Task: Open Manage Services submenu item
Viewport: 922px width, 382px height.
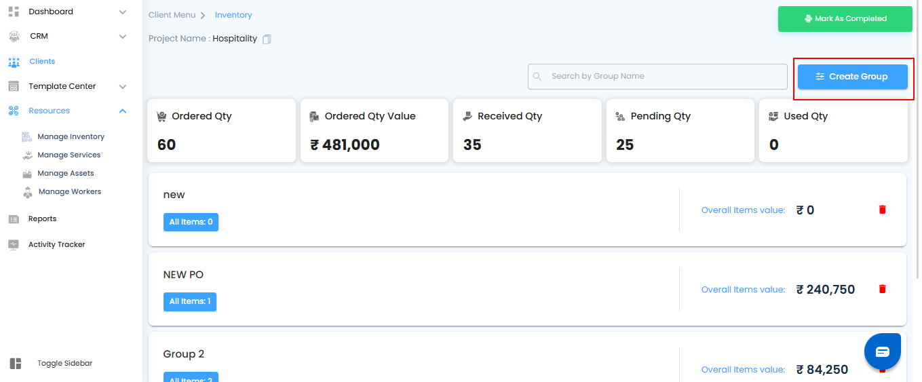Action: [69, 155]
